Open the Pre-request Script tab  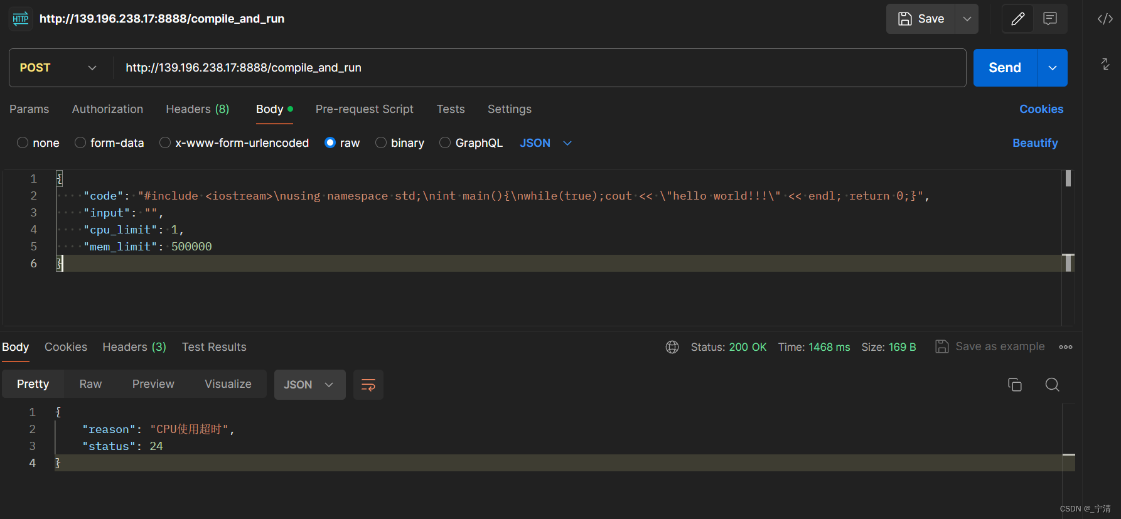coord(365,109)
